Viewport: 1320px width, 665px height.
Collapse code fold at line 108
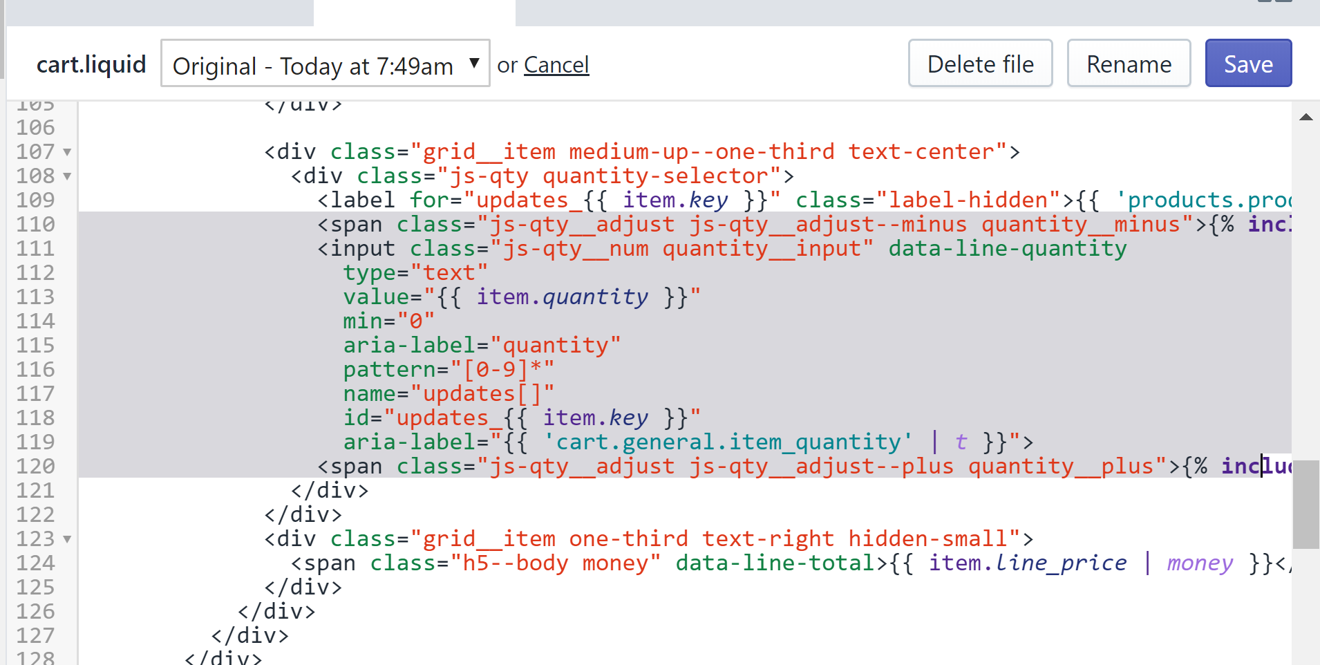[x=67, y=176]
